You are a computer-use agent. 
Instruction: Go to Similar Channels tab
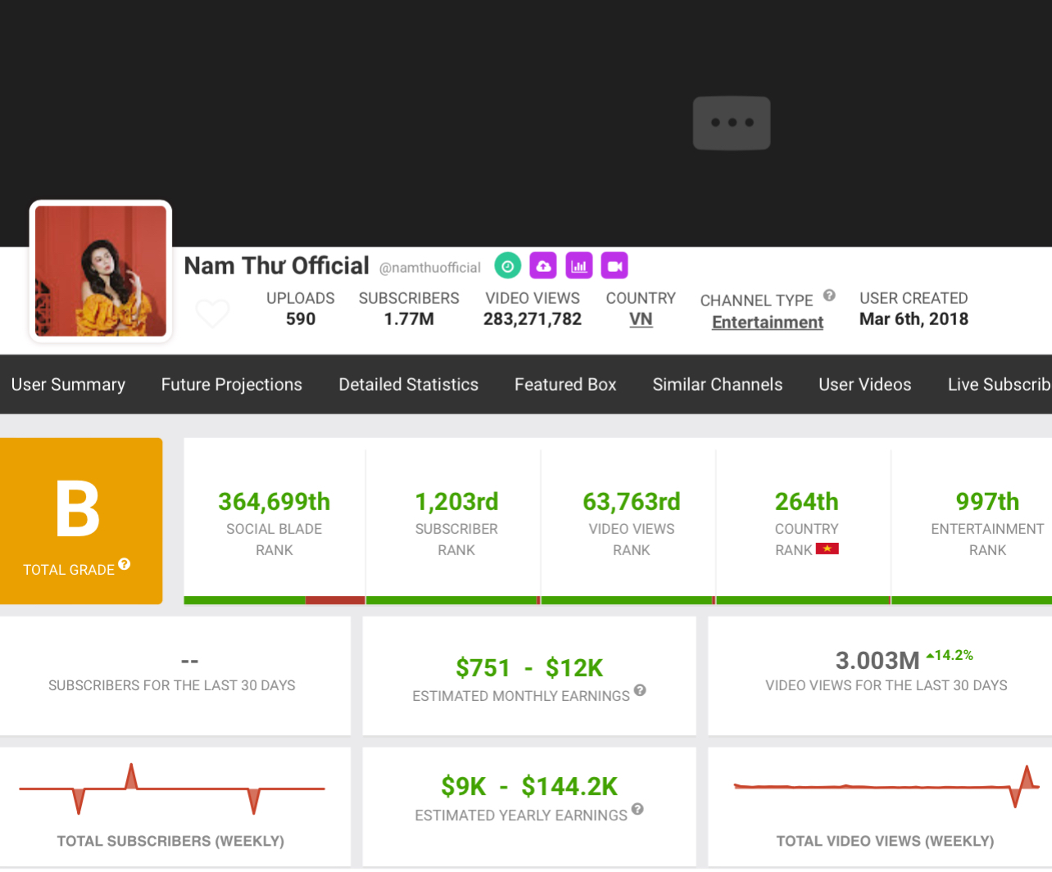pyautogui.click(x=718, y=384)
